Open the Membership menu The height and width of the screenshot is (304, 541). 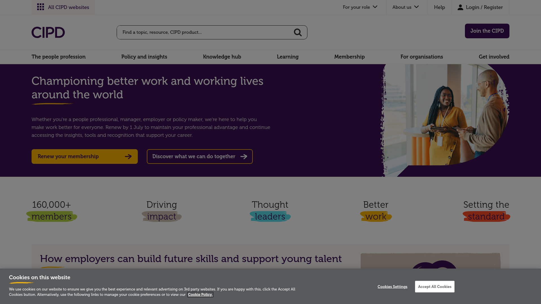click(349, 57)
